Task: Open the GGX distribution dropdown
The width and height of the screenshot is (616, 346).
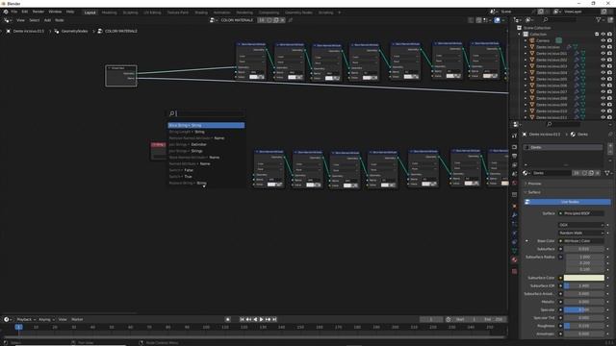Action: tap(581, 225)
